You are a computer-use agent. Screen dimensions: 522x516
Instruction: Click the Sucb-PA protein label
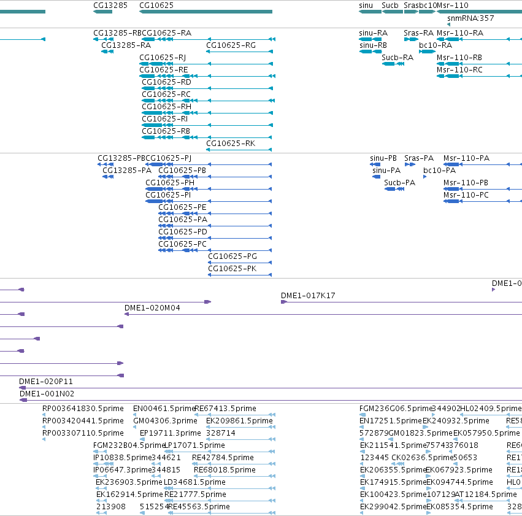click(x=399, y=183)
